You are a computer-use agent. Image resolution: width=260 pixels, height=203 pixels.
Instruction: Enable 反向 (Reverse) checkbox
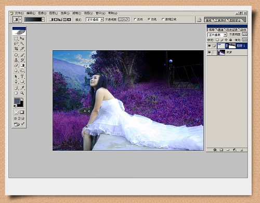[135, 19]
